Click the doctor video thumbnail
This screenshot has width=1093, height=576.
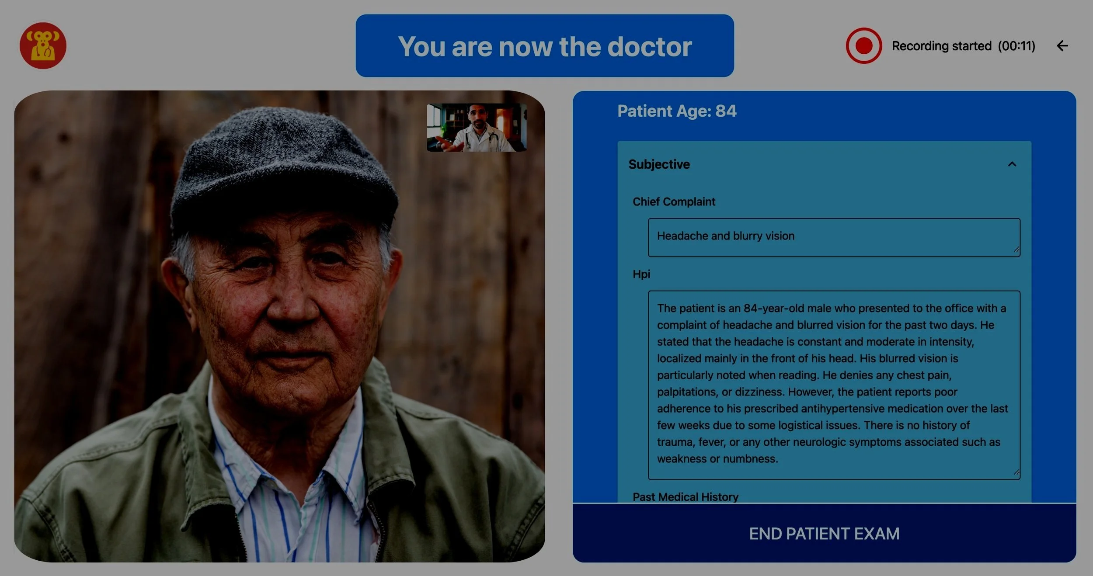(x=477, y=128)
